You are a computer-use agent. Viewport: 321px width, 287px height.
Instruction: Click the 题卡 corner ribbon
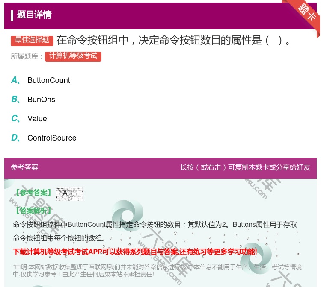(306, 13)
